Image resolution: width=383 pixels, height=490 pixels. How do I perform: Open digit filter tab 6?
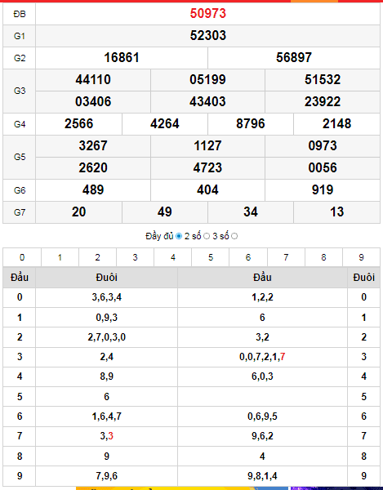click(x=248, y=257)
